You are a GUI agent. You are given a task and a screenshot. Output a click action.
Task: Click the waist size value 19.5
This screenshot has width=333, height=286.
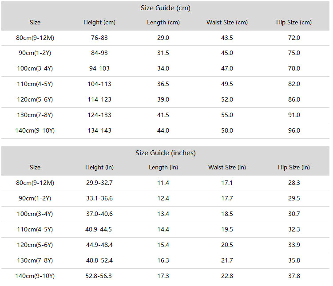[x=227, y=229]
